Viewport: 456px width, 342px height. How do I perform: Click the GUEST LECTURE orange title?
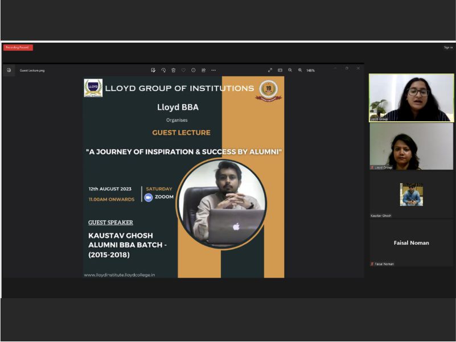pos(181,133)
